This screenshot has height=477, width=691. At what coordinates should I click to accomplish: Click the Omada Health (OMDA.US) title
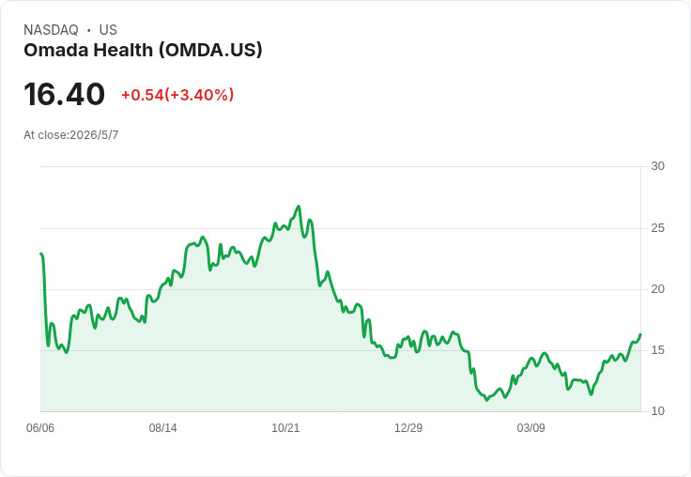[143, 51]
